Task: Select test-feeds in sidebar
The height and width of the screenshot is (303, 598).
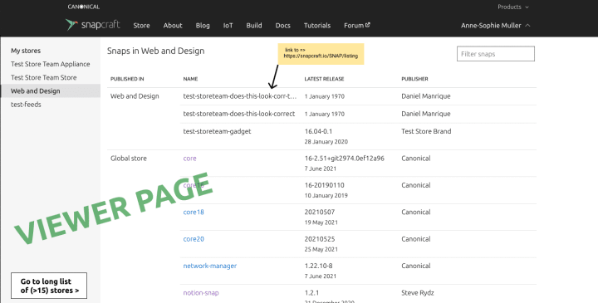Action: 26,105
